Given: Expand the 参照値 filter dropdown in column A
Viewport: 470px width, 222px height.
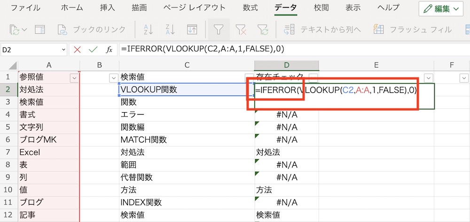Looking at the screenshot, I should click(x=74, y=78).
